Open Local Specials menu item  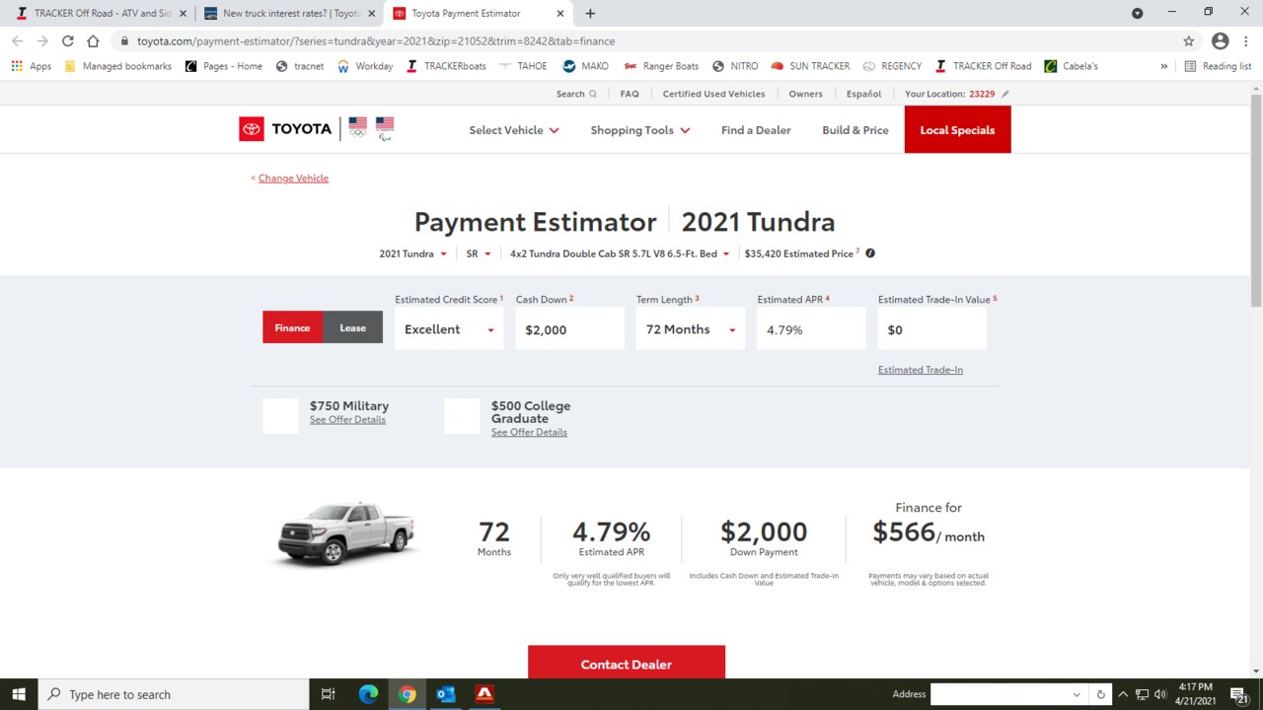957,129
